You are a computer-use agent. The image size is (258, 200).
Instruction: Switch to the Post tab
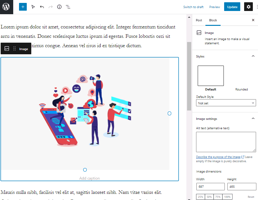(199, 20)
